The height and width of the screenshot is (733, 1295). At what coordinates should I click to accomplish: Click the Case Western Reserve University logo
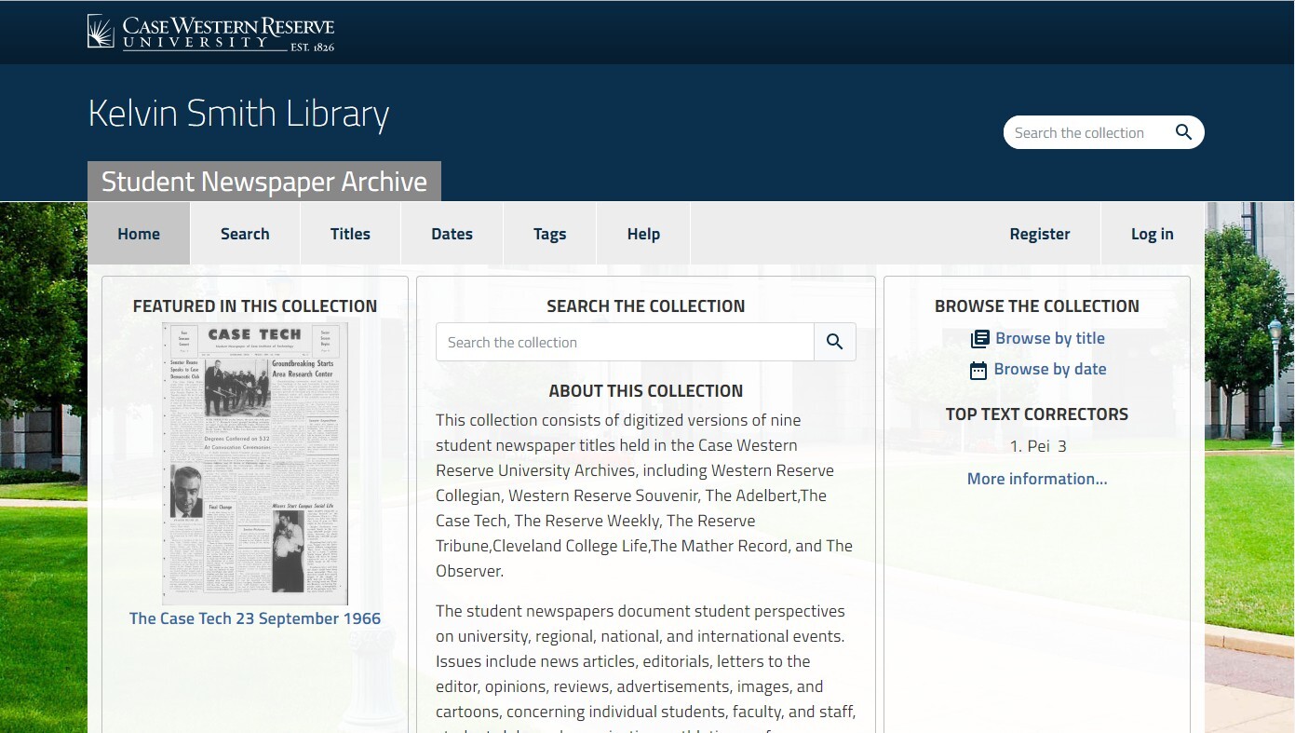tap(210, 32)
